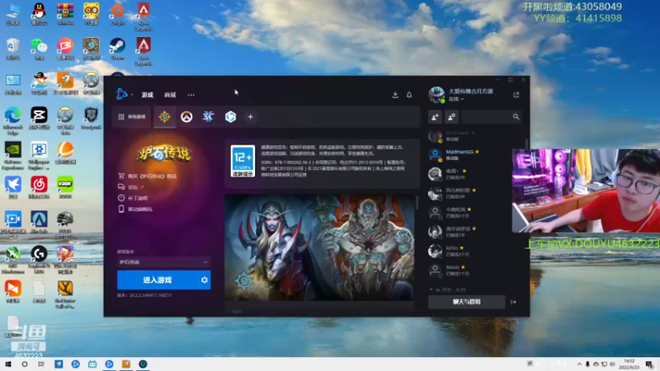The width and height of the screenshot is (660, 371).
Task: Click the add friend icon
Action: coord(436,117)
